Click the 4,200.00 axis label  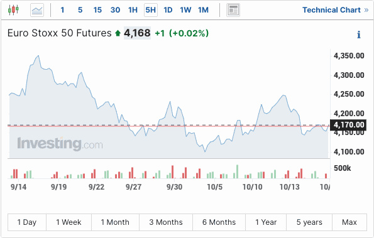tap(349, 114)
